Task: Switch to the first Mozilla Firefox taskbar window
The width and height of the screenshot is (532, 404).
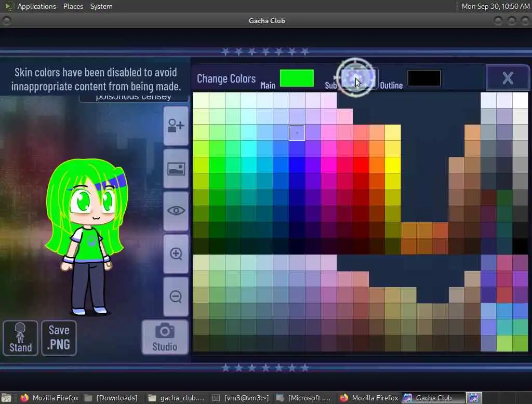Action: (x=49, y=398)
